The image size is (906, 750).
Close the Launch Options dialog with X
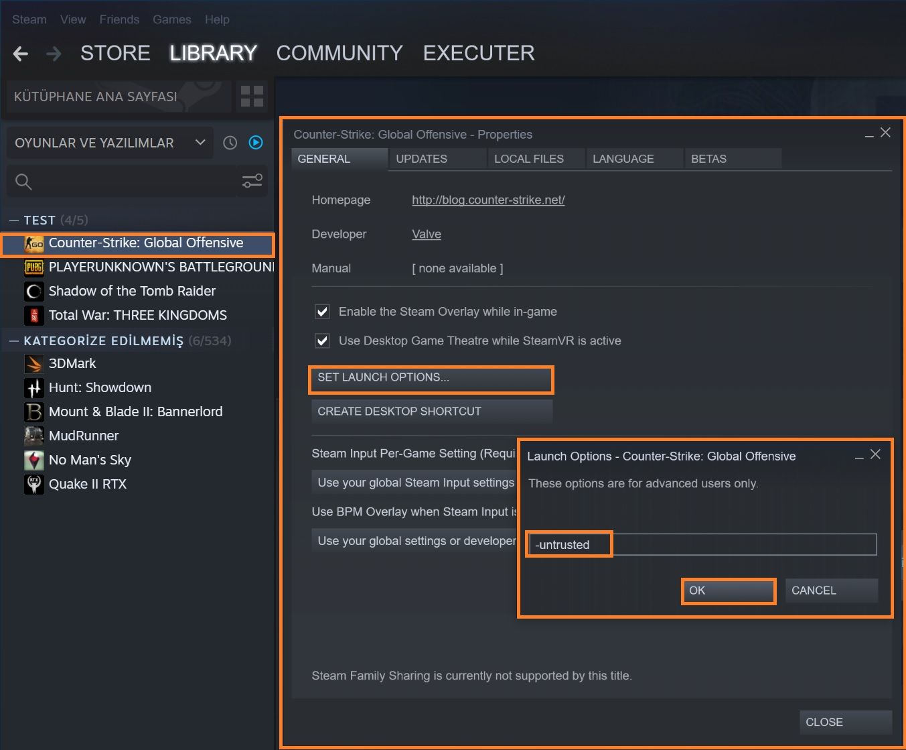click(x=875, y=454)
